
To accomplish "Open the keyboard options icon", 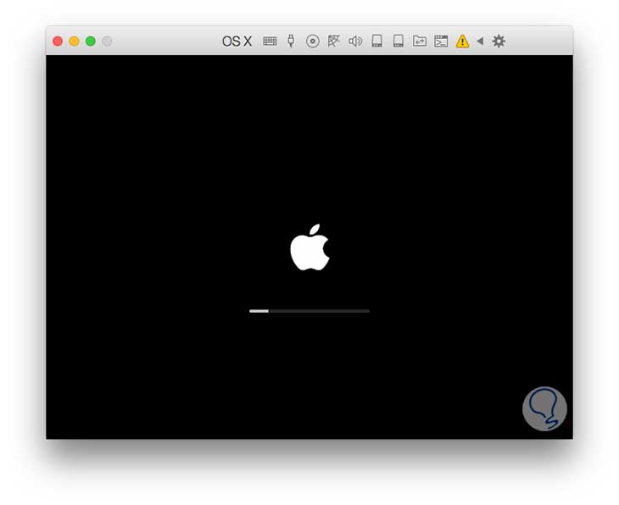I will 270,41.
